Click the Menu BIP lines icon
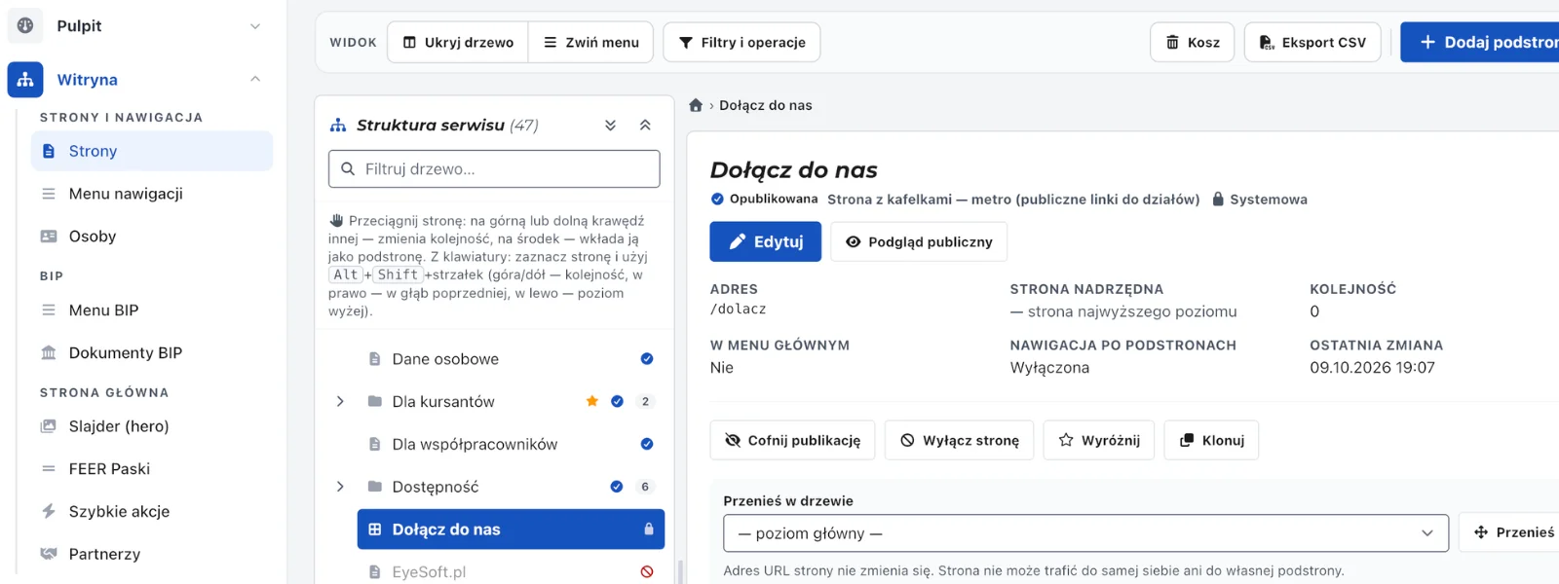 49,310
